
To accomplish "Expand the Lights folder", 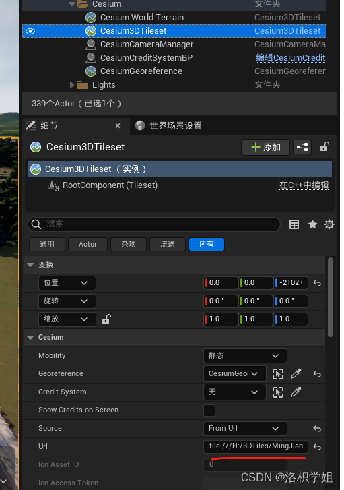I will 72,85.
